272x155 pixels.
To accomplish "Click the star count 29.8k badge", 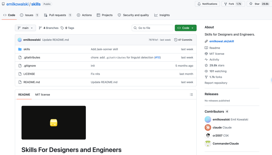I will click(x=265, y=4).
